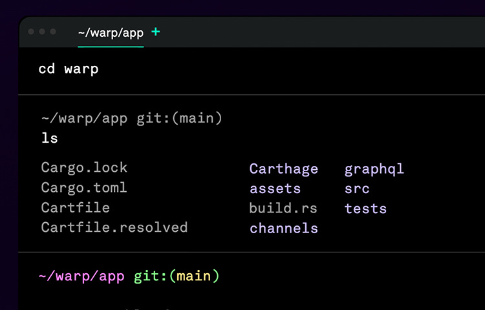485x310 pixels.
Task: Click the 'ls' command text
Action: (x=50, y=138)
